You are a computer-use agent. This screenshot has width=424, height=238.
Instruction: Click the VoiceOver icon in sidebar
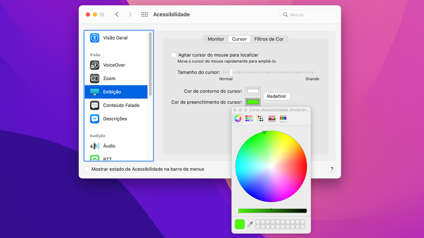[95, 65]
